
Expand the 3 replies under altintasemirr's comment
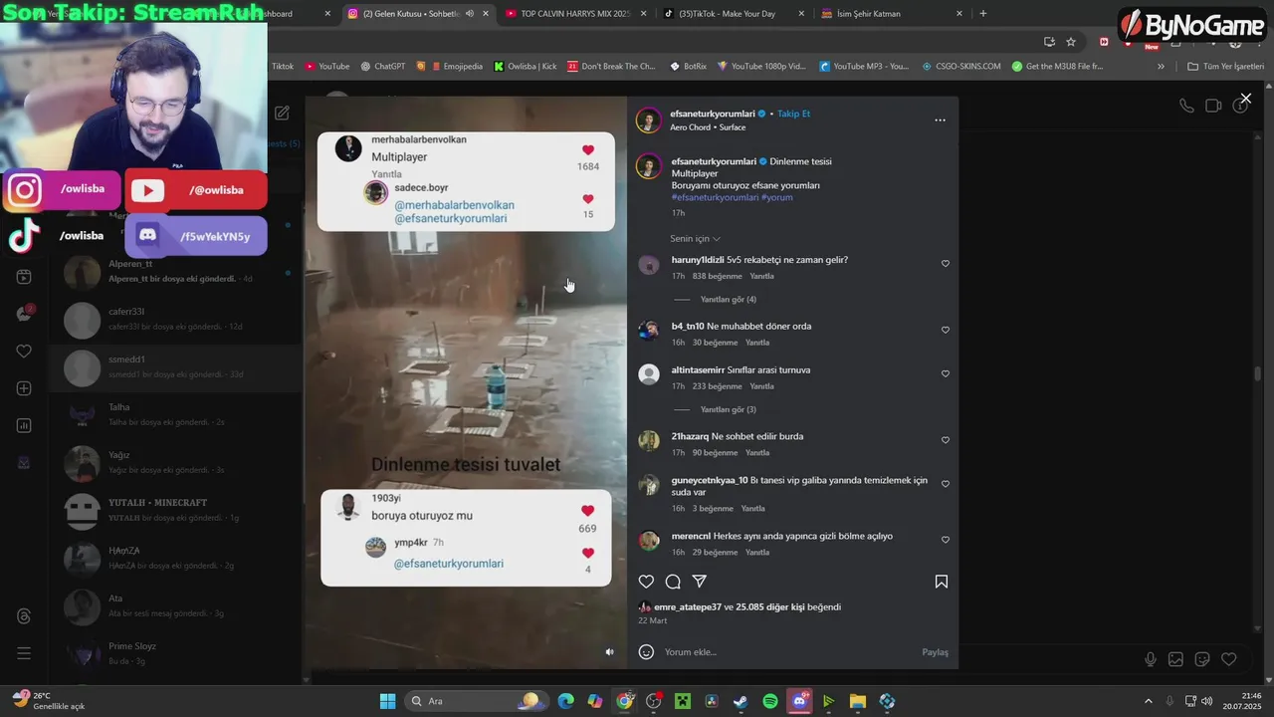point(729,409)
